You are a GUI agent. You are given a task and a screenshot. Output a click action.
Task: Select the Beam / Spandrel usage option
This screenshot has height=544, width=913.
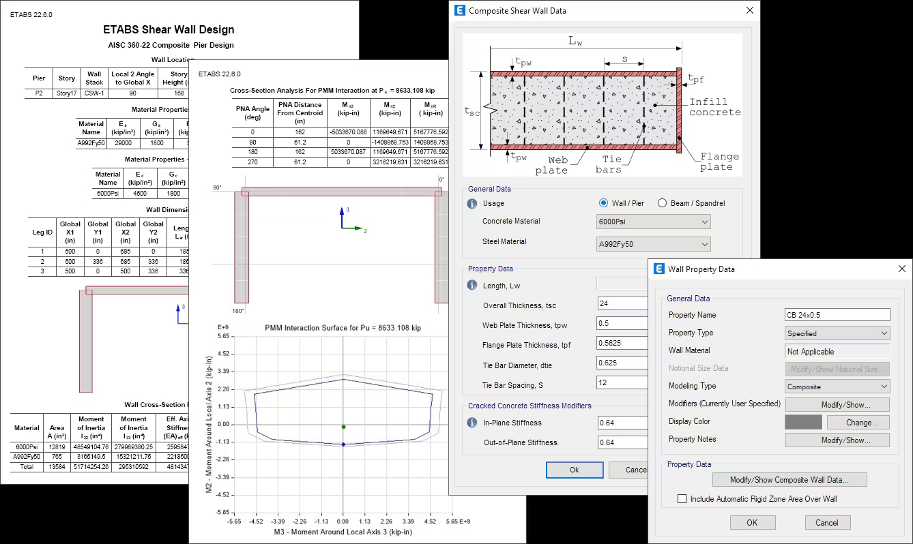(x=662, y=203)
